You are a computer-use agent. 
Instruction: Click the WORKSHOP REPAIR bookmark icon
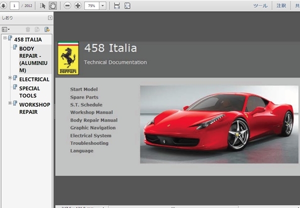coord(15,103)
